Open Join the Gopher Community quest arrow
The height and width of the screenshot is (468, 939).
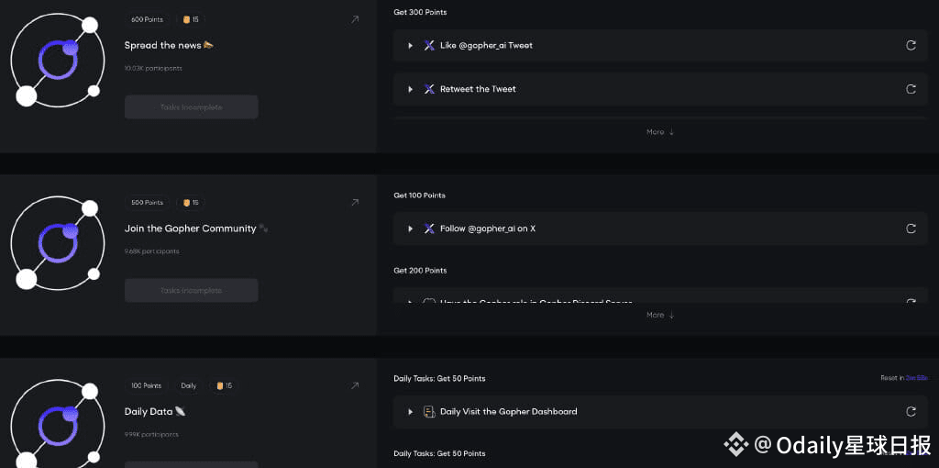(355, 203)
